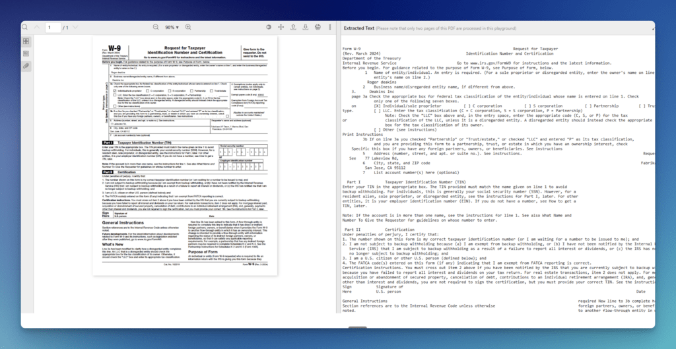Print the document using the printer icon
This screenshot has height=349, width=676.
(x=318, y=28)
